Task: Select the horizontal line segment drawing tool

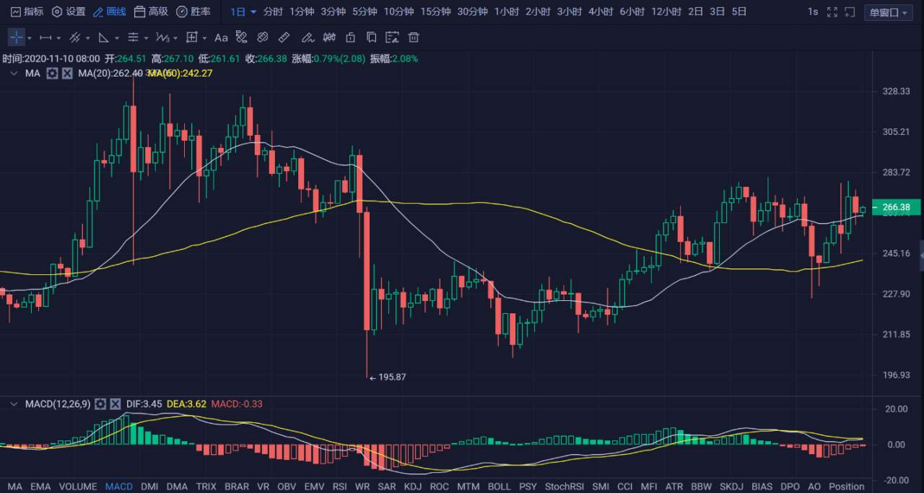Action: [45, 38]
